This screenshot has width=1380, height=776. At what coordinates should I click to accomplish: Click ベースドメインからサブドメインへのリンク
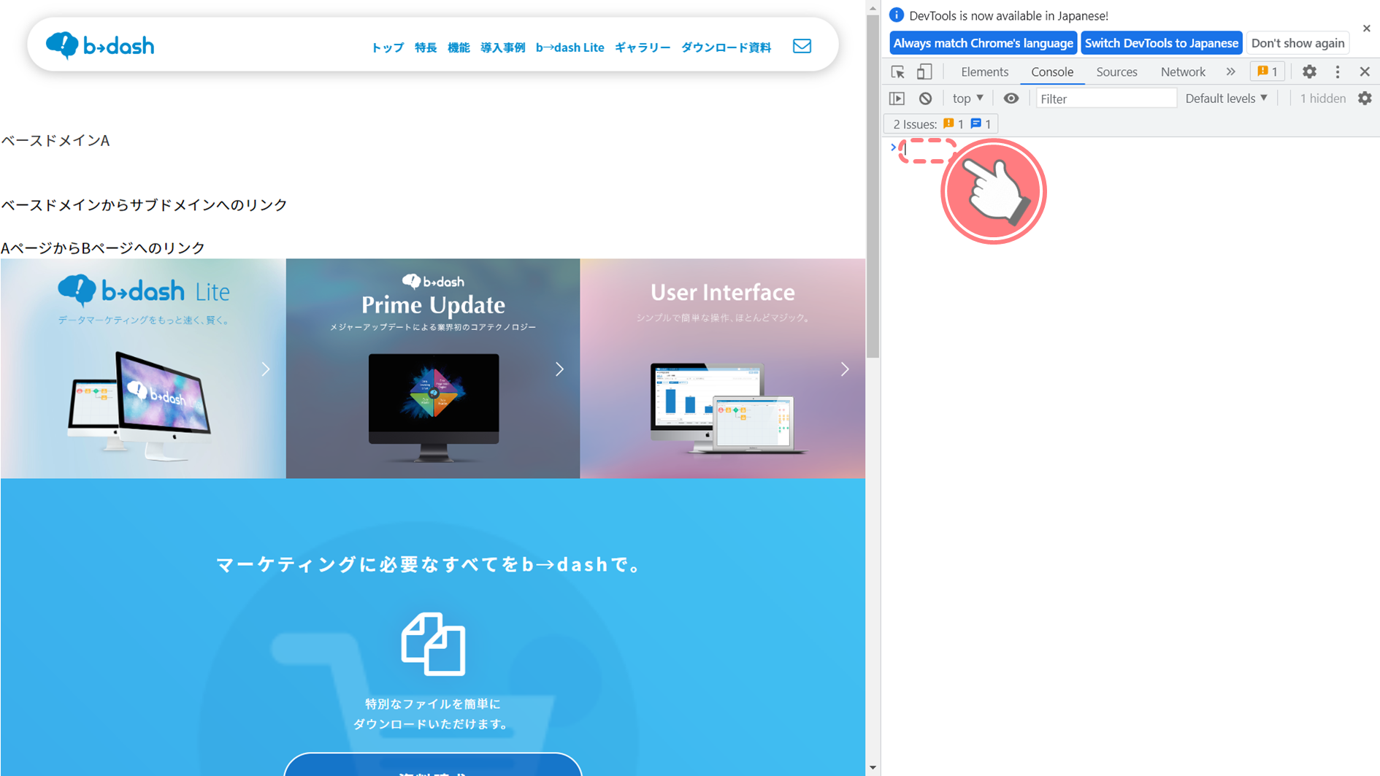(144, 205)
